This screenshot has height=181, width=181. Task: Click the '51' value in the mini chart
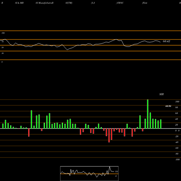coord(117,172)
